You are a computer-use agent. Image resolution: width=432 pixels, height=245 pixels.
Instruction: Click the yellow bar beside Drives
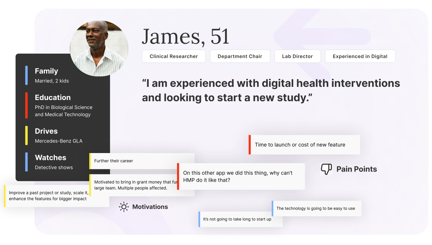27,135
